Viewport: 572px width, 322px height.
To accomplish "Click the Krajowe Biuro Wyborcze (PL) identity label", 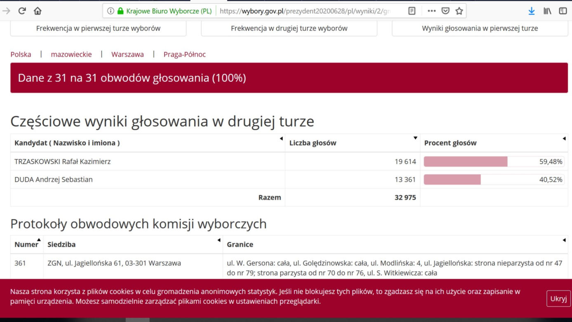I will click(169, 11).
